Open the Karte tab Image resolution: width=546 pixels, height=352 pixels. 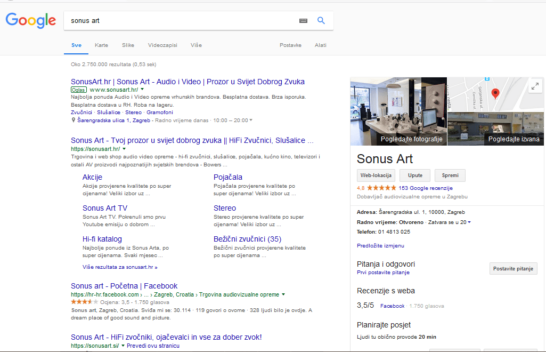pos(101,45)
